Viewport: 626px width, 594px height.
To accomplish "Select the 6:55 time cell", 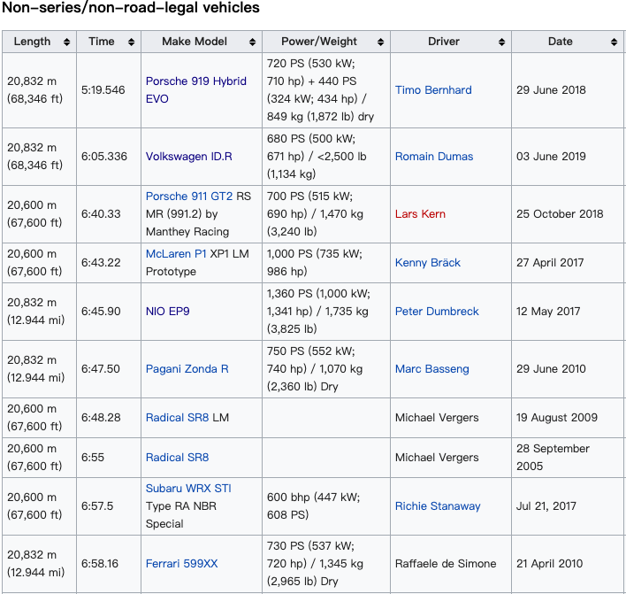I will click(x=109, y=458).
